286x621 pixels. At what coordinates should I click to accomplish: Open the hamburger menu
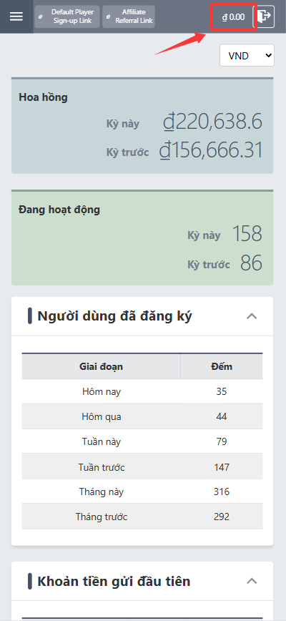coord(16,16)
